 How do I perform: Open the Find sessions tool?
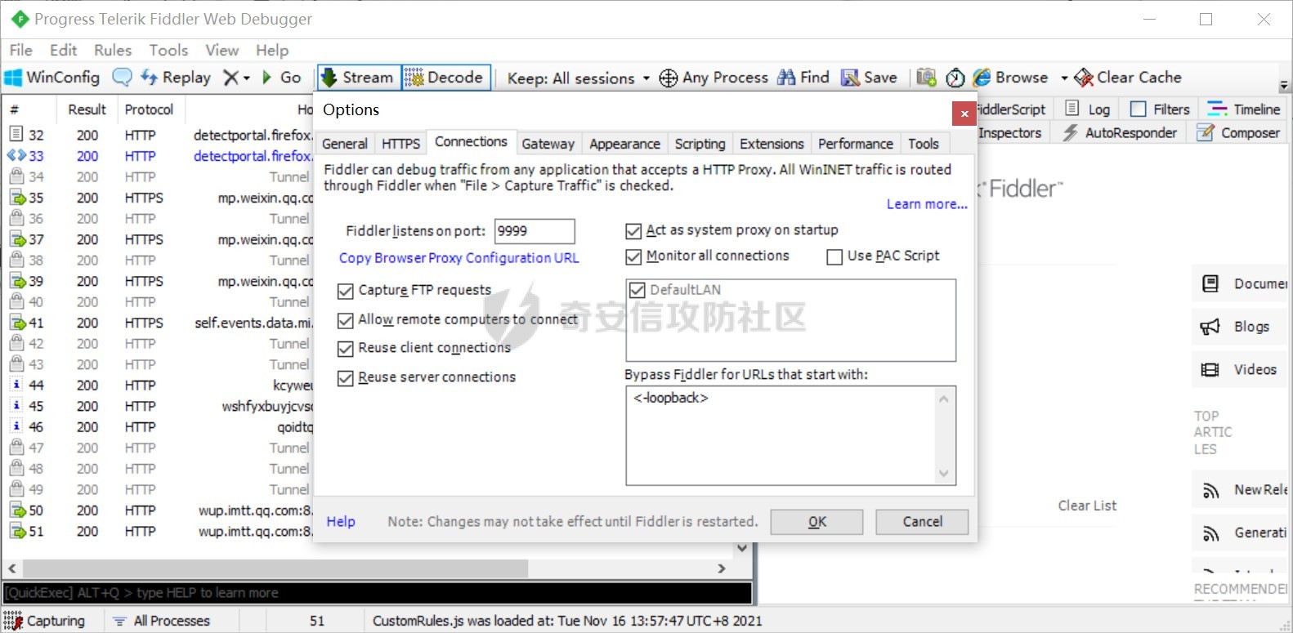coord(803,78)
